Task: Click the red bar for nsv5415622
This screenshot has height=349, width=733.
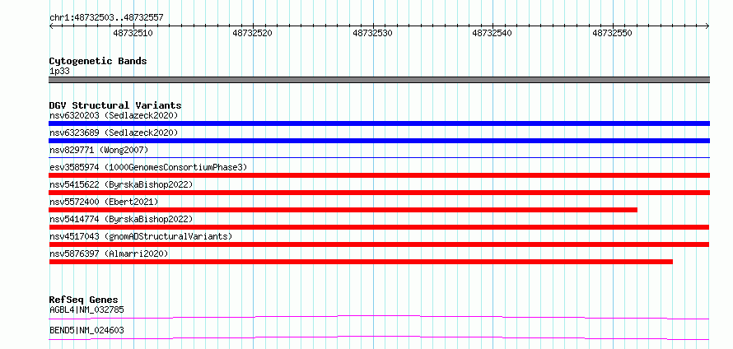Action: tap(379, 193)
